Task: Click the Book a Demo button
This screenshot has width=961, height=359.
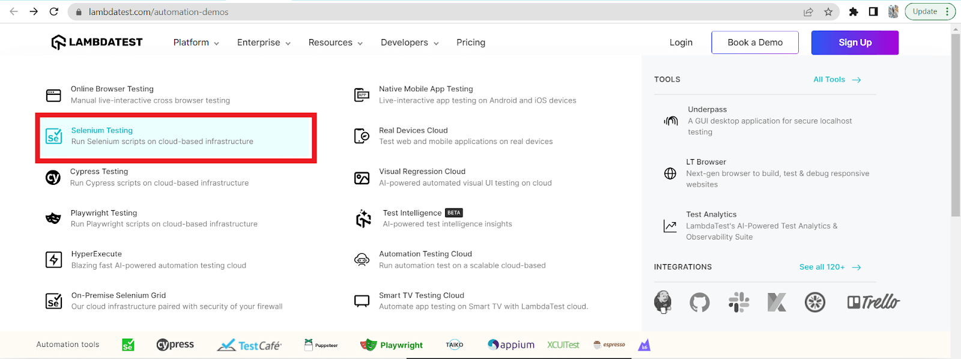Action: tap(755, 43)
